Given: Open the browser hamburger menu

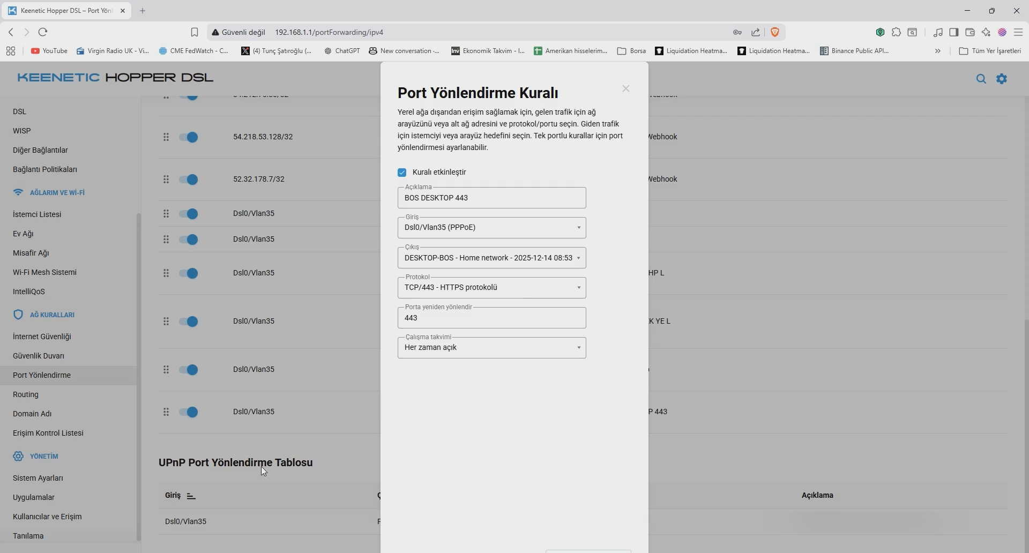Looking at the screenshot, I should coord(1019,32).
